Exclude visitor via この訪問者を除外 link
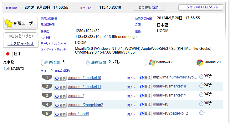This screenshot has width=230, height=123. (x=21, y=44)
